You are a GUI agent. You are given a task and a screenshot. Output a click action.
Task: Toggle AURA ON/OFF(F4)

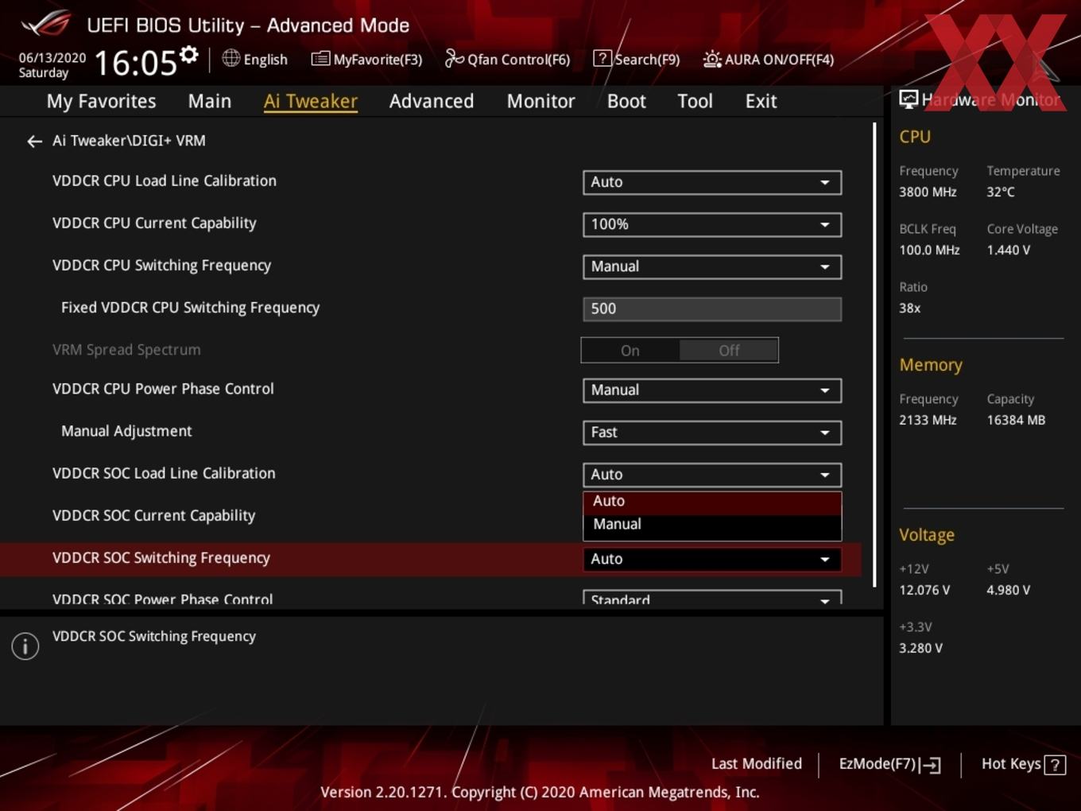click(x=769, y=59)
